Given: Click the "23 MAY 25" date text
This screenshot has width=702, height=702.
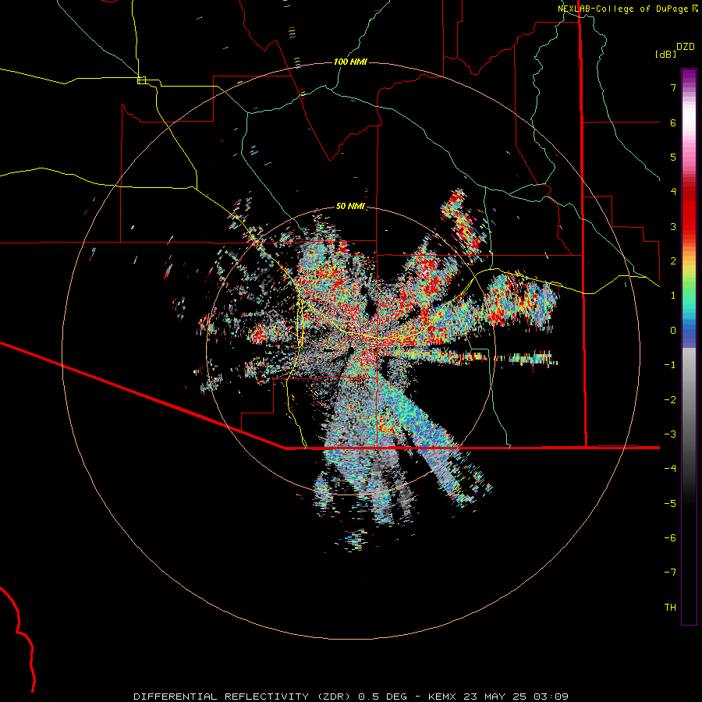Looking at the screenshot, I should (x=495, y=697).
